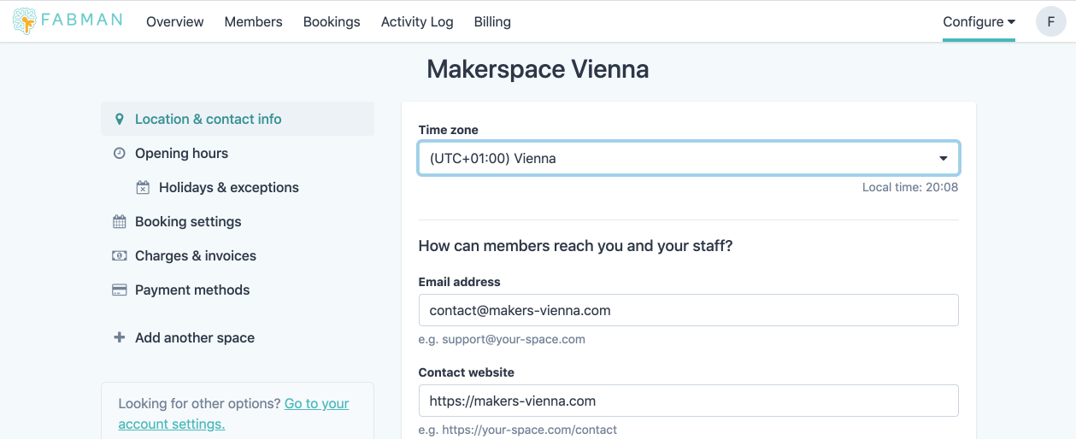Click the map pin location icon
1076x439 pixels.
[120, 120]
